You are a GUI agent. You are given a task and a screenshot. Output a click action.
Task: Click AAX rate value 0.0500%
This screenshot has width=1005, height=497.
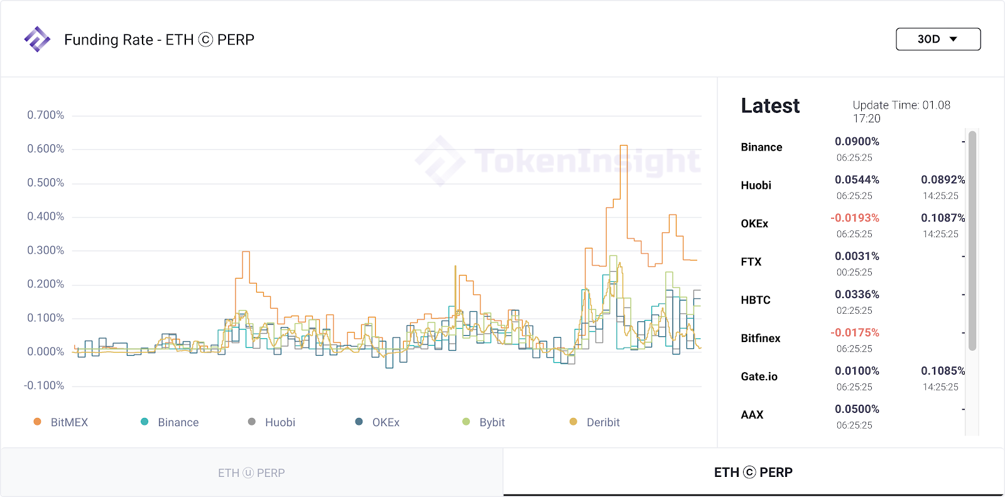tap(857, 409)
